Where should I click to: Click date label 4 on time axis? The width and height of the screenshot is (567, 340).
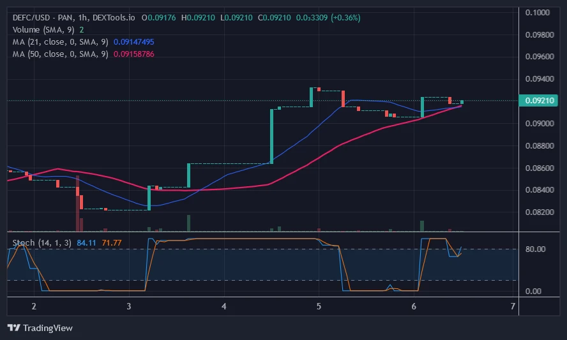(x=224, y=306)
